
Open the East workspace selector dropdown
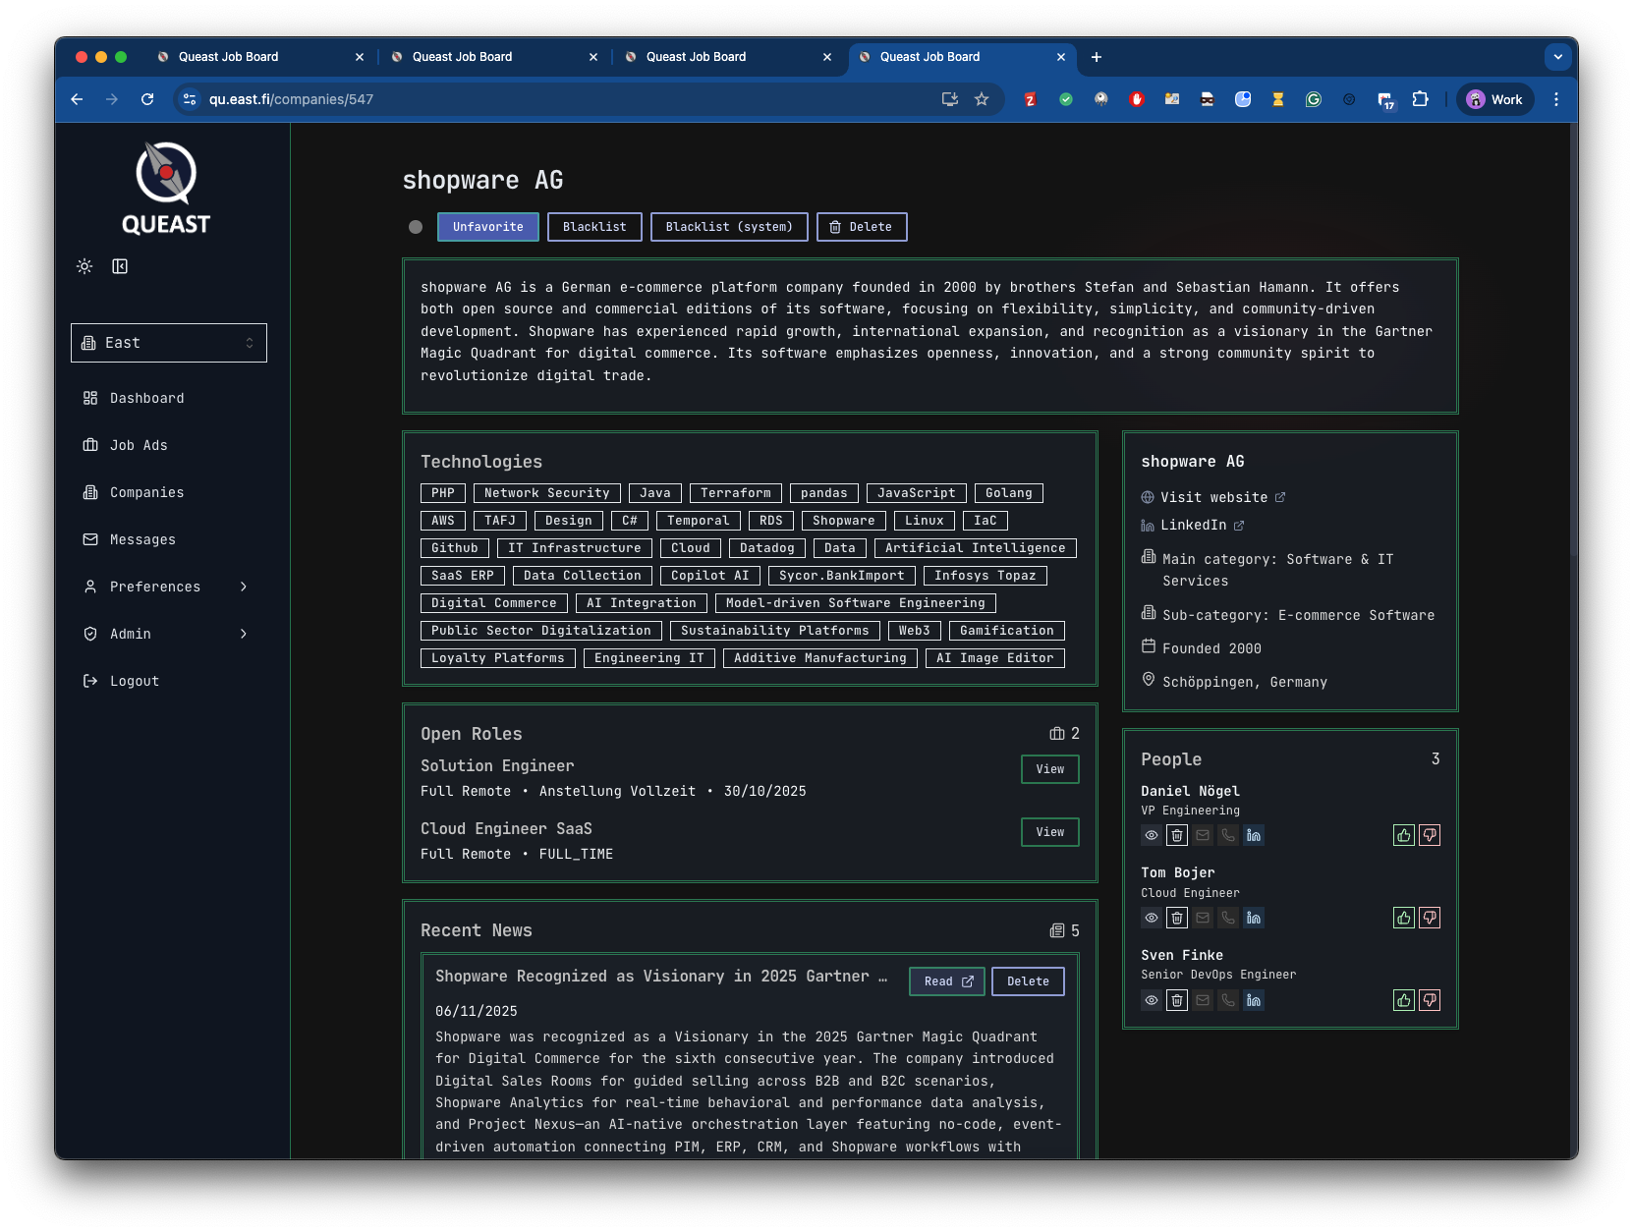168,342
